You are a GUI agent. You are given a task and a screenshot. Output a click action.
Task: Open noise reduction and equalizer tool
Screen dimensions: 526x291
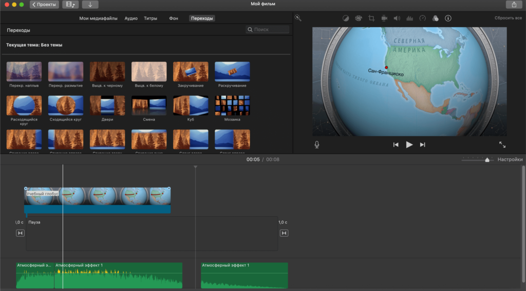pyautogui.click(x=409, y=18)
